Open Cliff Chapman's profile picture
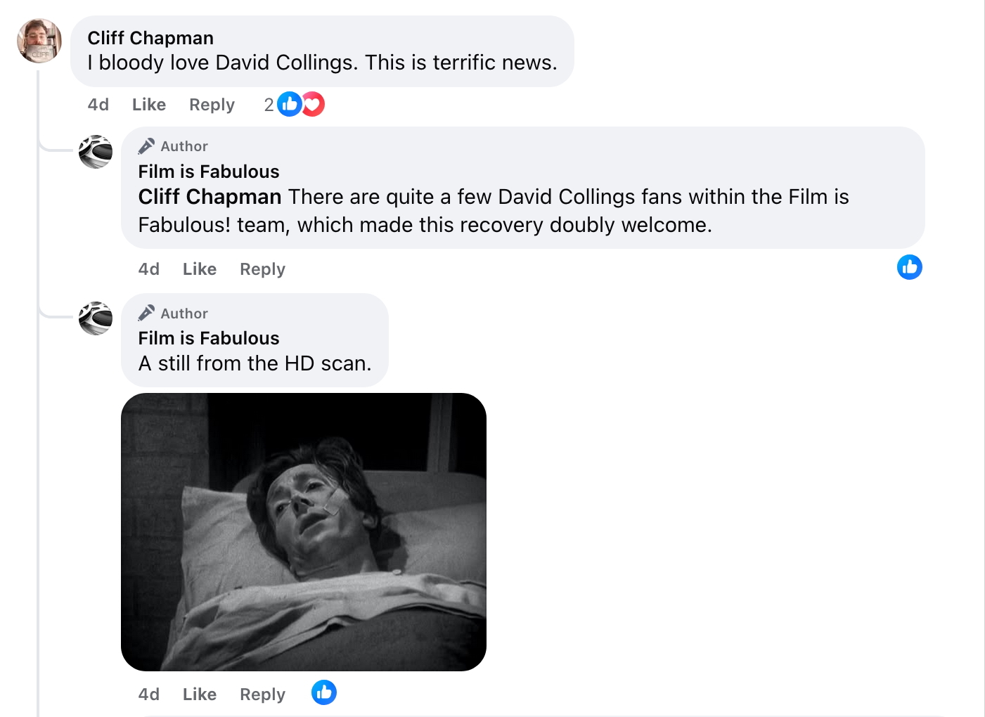Screen dimensions: 985x717 [39, 41]
